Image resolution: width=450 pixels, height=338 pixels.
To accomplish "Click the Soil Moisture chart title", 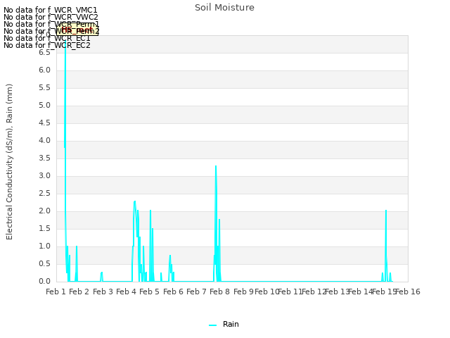I will click(224, 8).
